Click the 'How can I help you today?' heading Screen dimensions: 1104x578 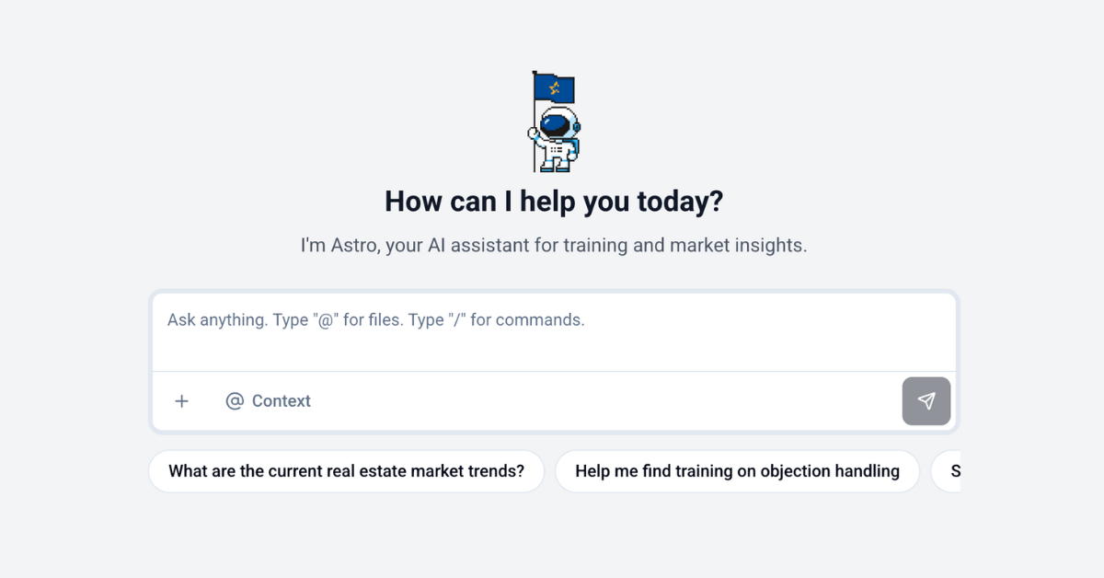(552, 201)
